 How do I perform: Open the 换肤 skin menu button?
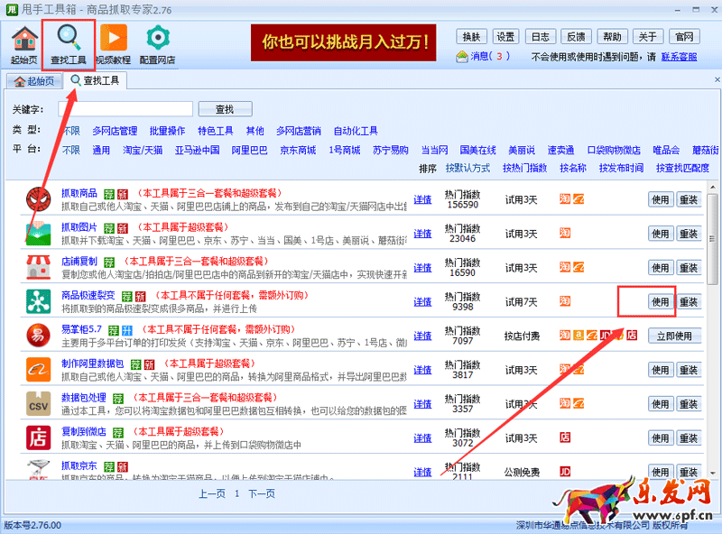pyautogui.click(x=472, y=37)
